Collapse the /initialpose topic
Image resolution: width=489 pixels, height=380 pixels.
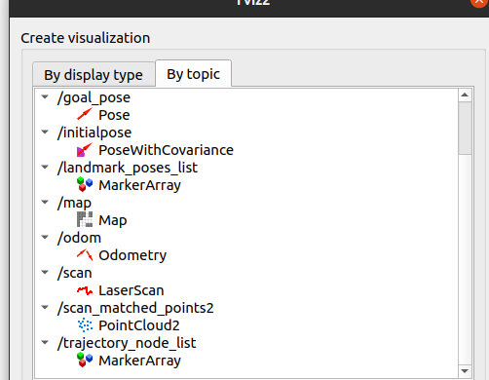pos(45,132)
